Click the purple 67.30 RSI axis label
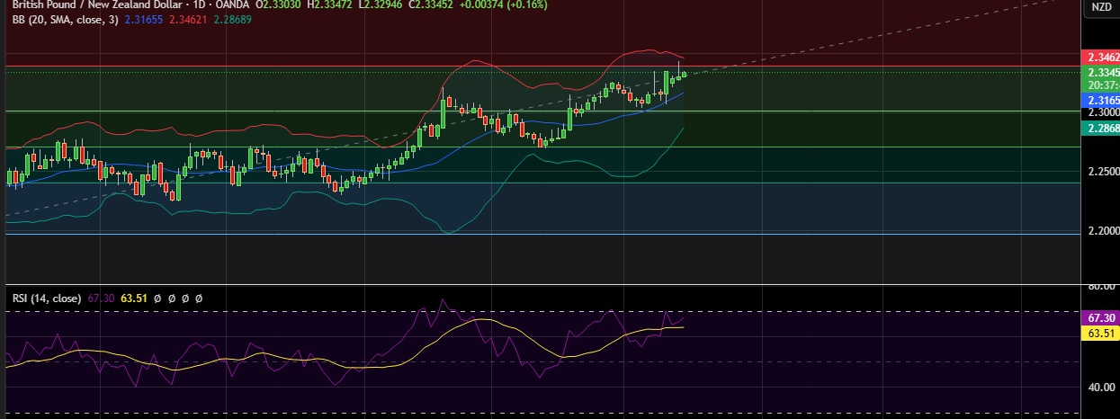This screenshot has height=419, width=1120. (1102, 318)
